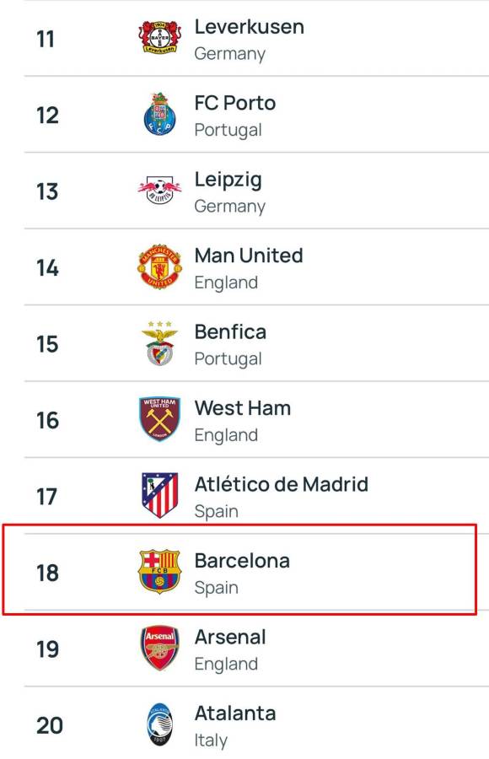Open the Arsenal team entry
This screenshot has width=489, height=759.
pyautogui.click(x=228, y=637)
